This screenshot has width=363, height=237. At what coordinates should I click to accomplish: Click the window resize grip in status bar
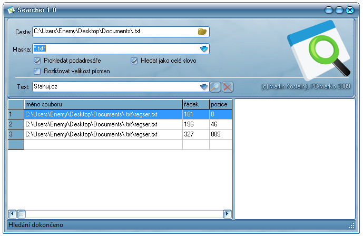351,225
